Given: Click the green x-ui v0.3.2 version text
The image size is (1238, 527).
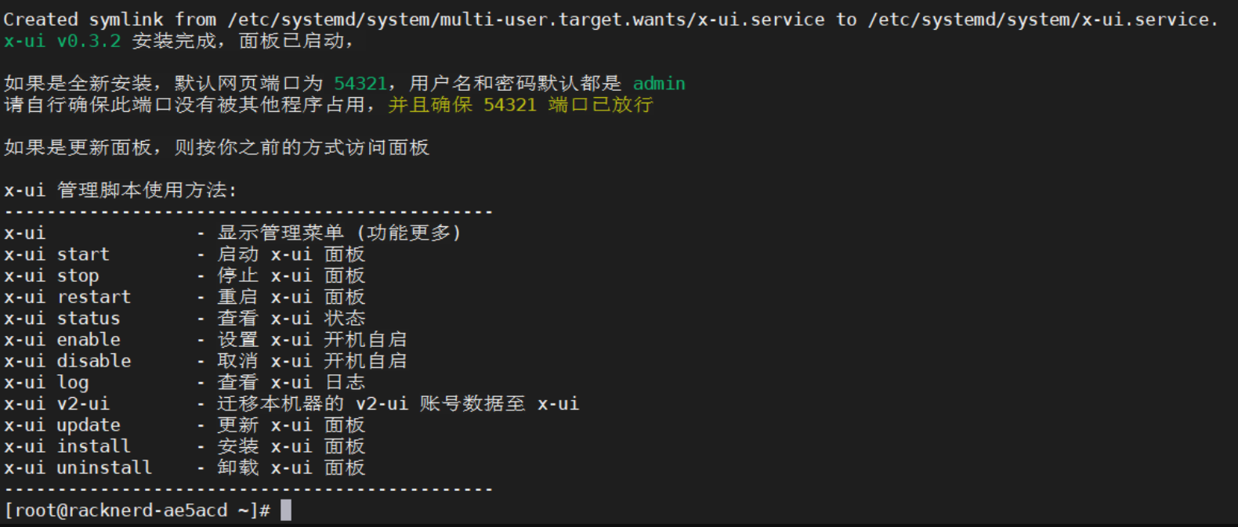Looking at the screenshot, I should point(63,41).
